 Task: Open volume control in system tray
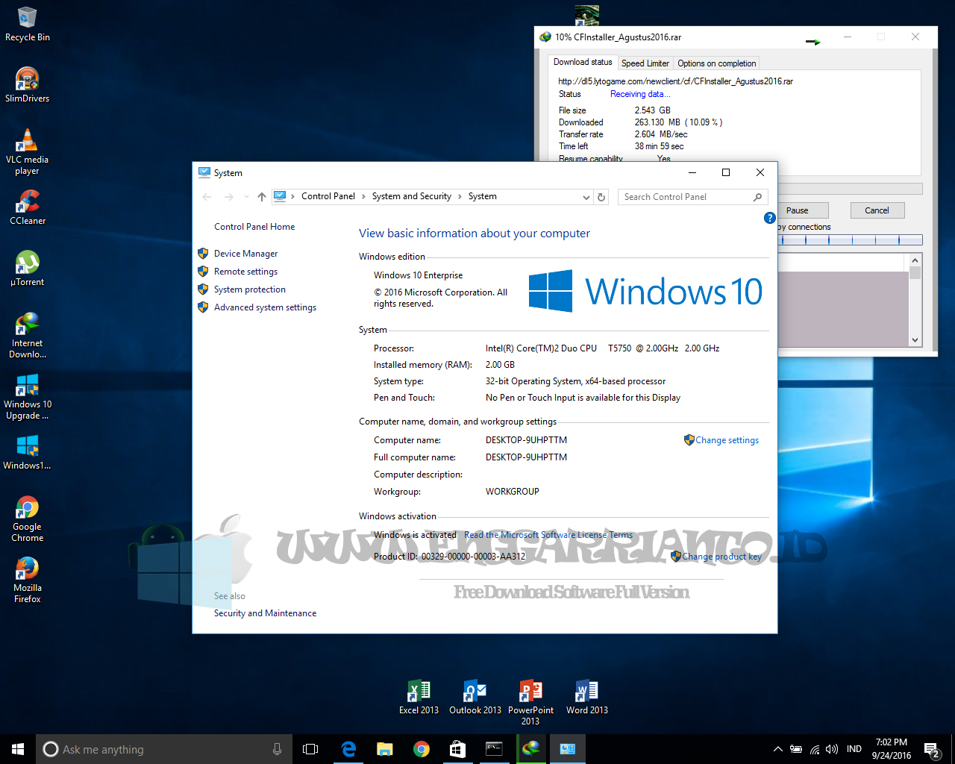tap(832, 749)
